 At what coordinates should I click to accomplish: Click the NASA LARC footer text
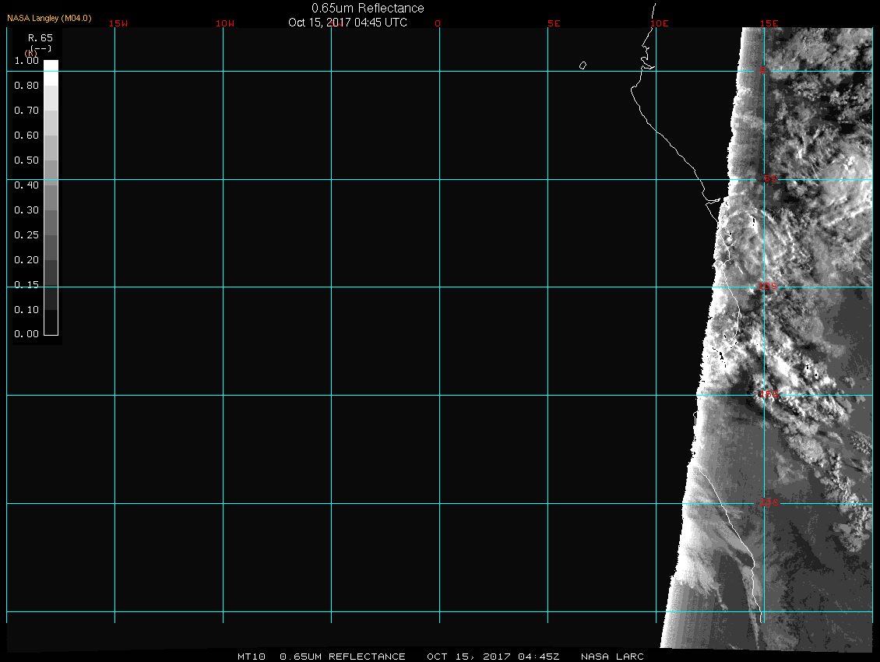point(612,657)
